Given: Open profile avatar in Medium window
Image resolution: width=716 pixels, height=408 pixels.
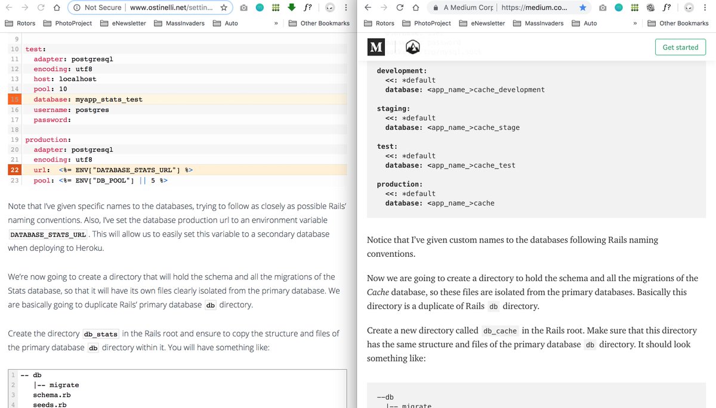Looking at the screenshot, I should pos(689,8).
